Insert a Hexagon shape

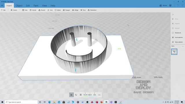point(66,10)
